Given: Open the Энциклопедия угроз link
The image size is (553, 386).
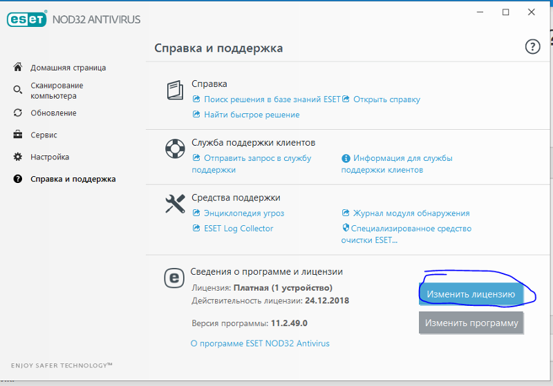Looking at the screenshot, I should [243, 213].
